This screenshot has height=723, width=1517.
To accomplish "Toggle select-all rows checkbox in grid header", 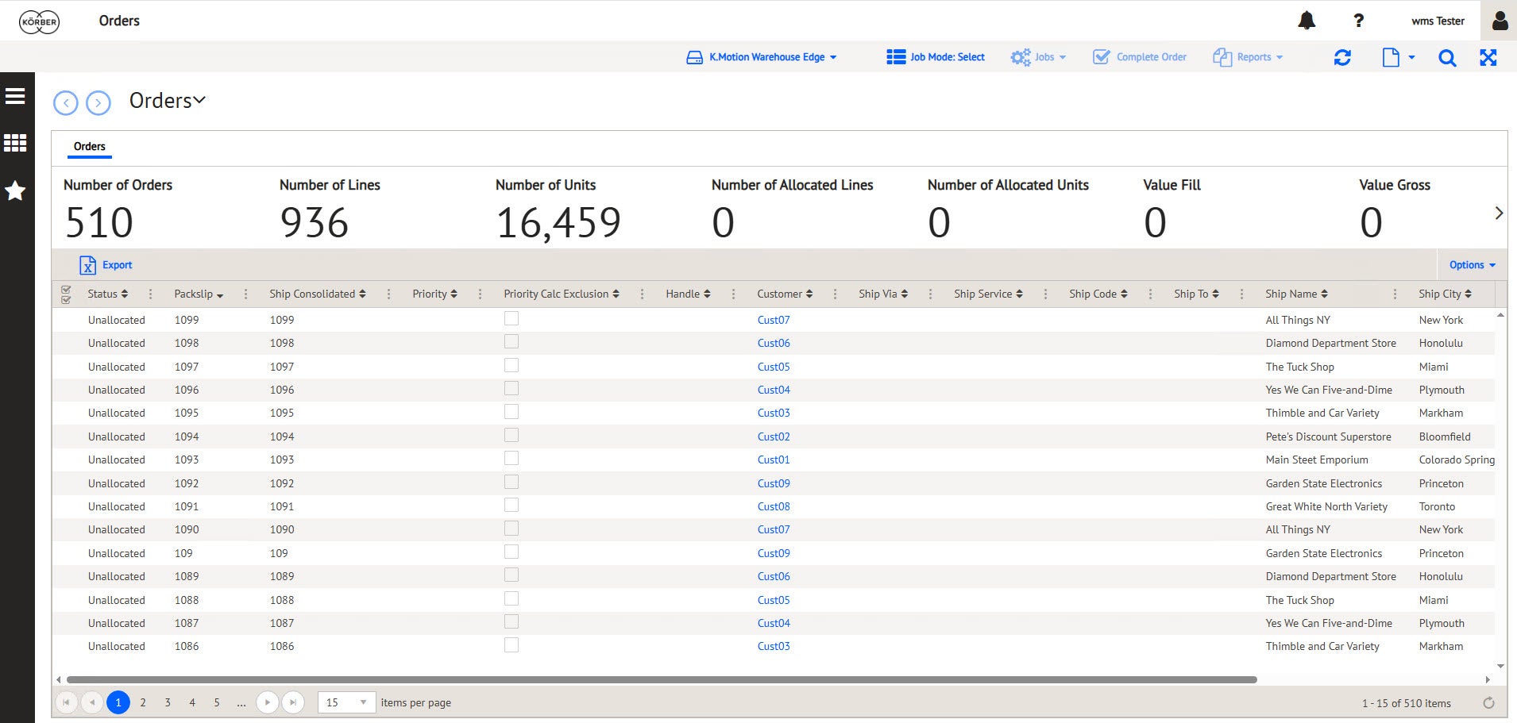I will tap(66, 294).
